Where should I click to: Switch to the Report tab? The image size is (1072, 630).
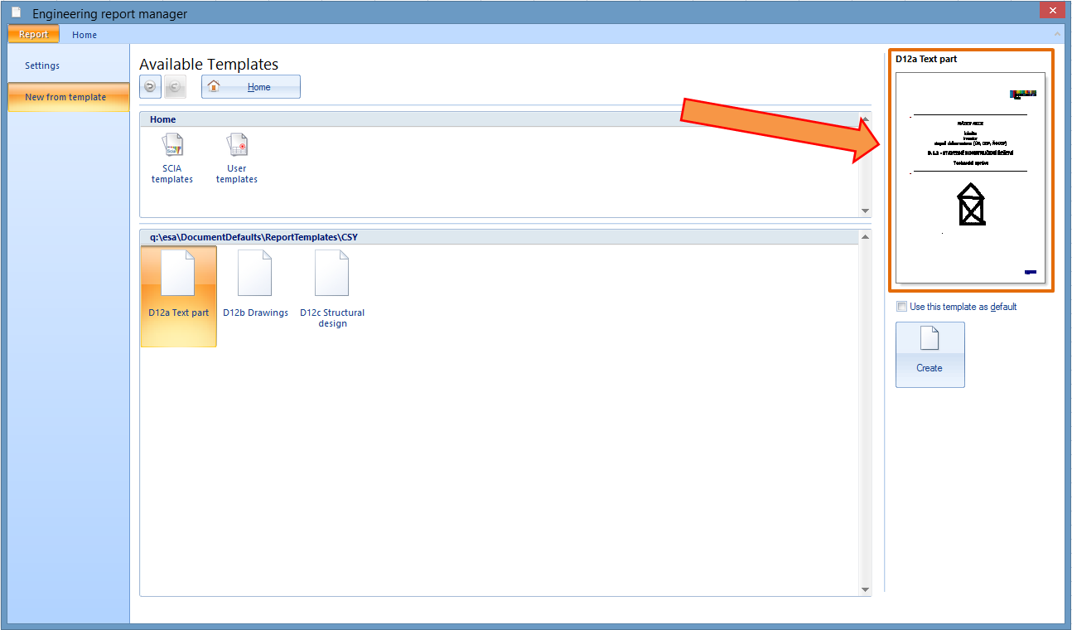34,35
